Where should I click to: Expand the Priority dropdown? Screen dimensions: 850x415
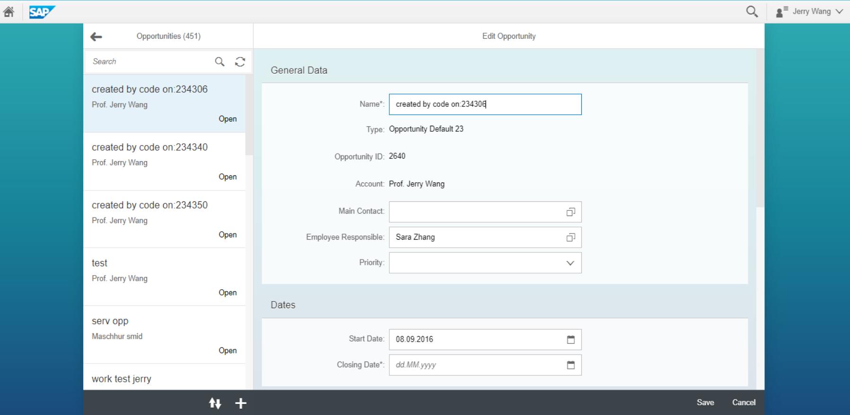(570, 263)
